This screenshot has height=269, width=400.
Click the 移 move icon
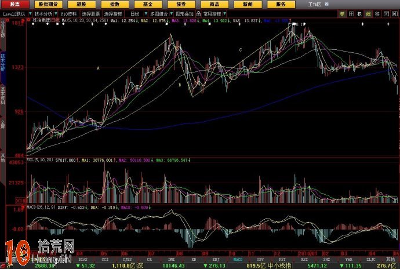[x=377, y=14]
